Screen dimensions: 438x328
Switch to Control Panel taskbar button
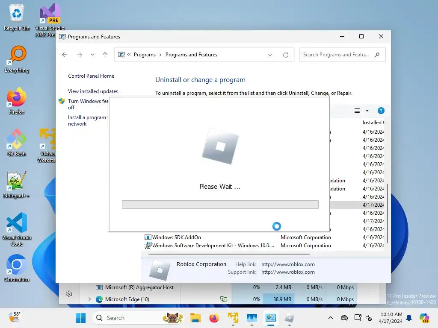(270, 318)
